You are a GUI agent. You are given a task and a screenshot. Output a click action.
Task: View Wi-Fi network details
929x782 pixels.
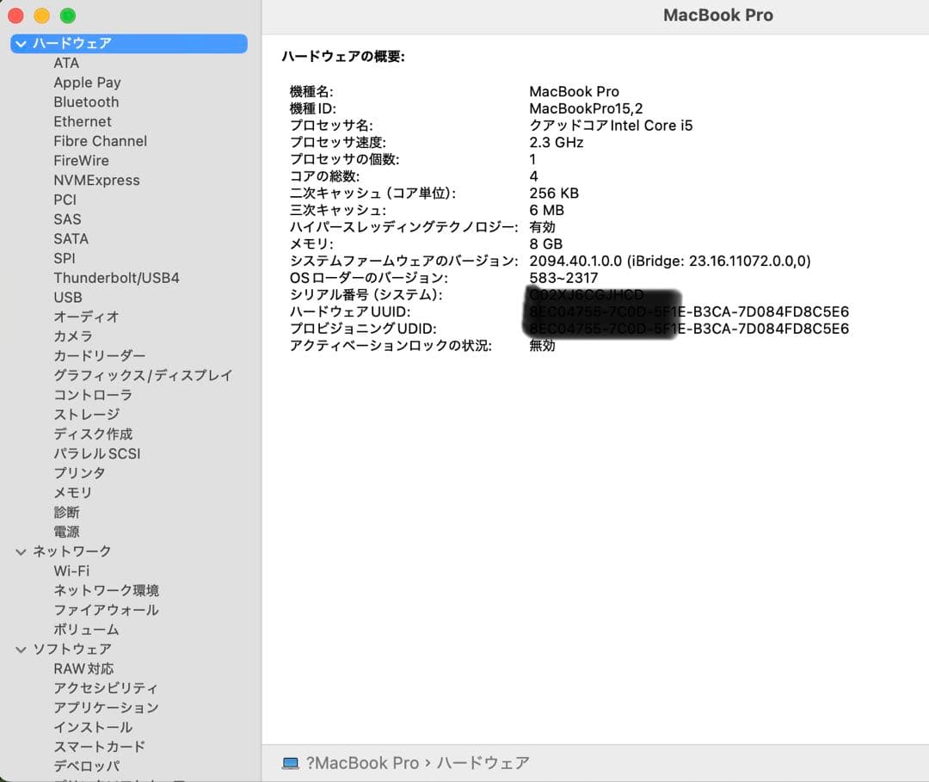(72, 570)
